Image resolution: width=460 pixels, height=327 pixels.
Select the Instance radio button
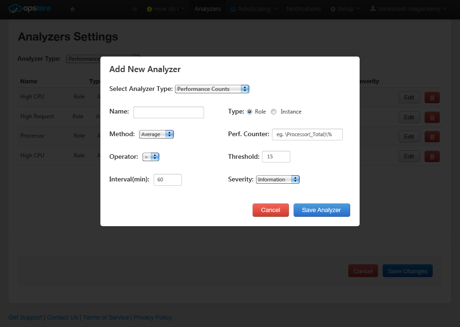(x=273, y=112)
